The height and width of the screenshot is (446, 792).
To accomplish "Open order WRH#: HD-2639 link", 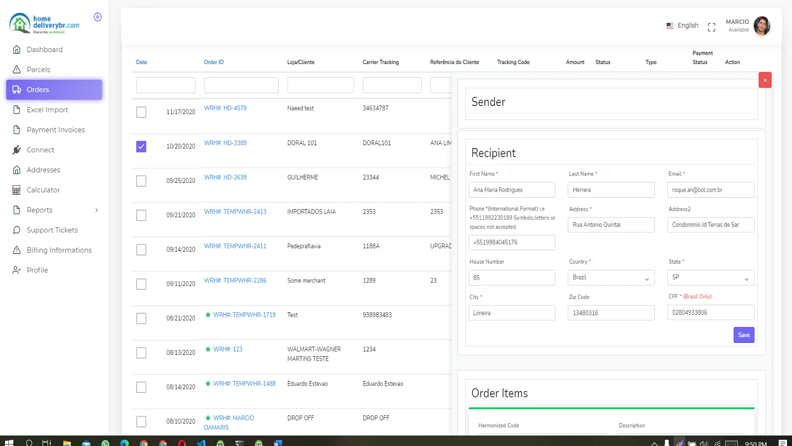I will tap(225, 177).
